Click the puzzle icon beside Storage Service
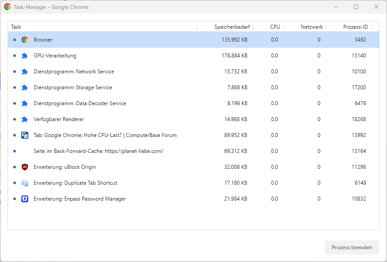 point(25,87)
